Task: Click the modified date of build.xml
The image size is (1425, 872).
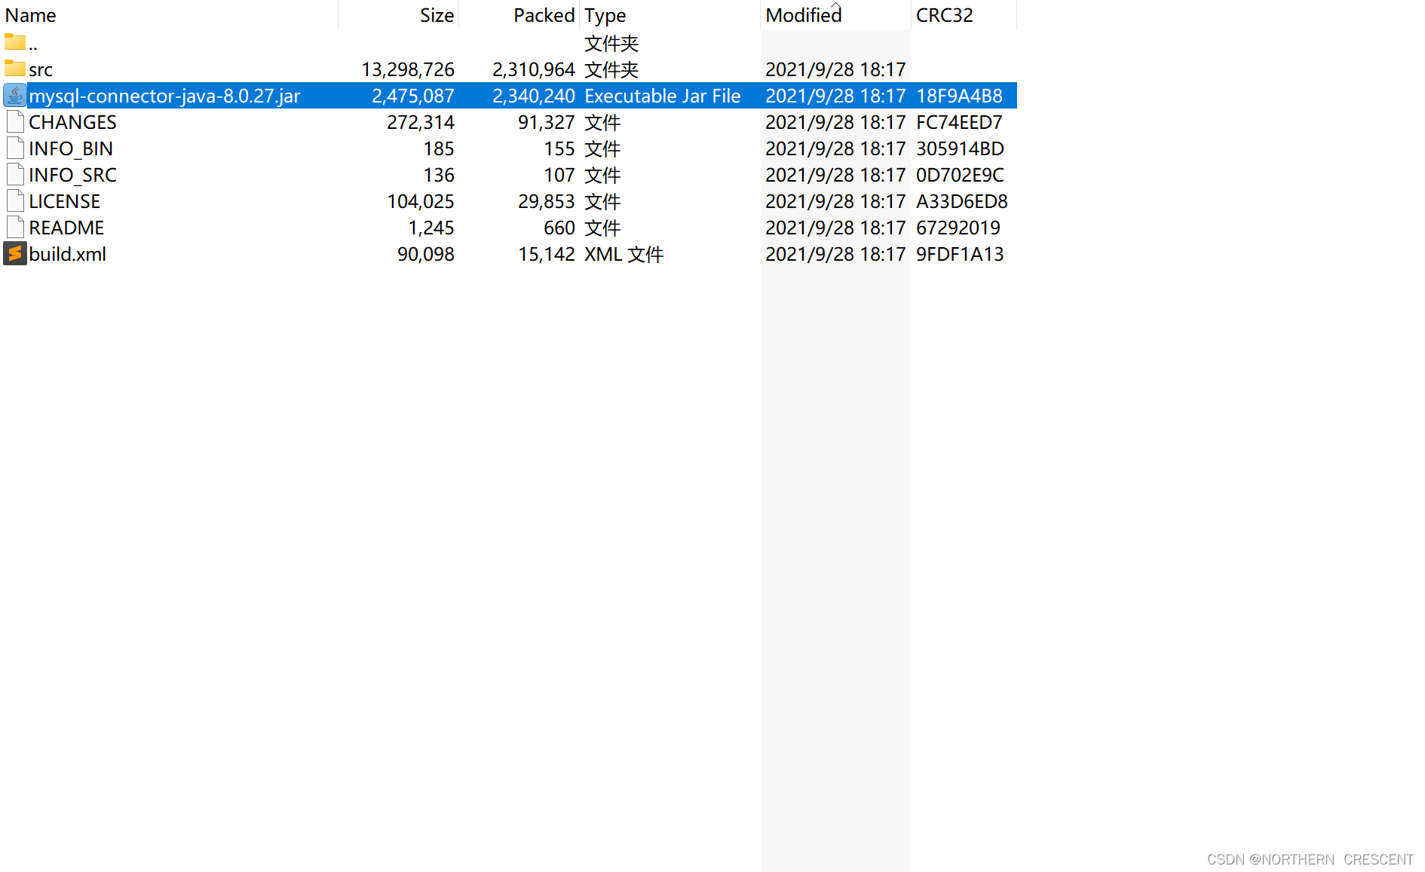Action: click(835, 254)
